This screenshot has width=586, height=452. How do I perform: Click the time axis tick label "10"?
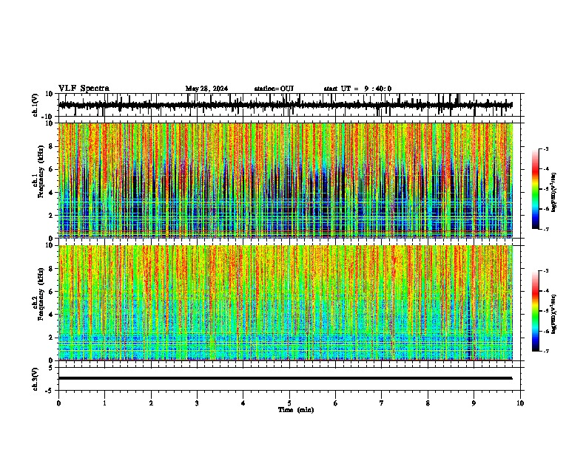click(x=520, y=403)
